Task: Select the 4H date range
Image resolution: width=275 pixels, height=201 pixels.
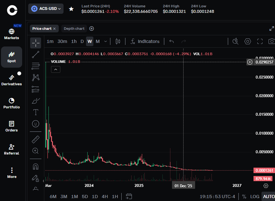Action: pyautogui.click(x=105, y=197)
